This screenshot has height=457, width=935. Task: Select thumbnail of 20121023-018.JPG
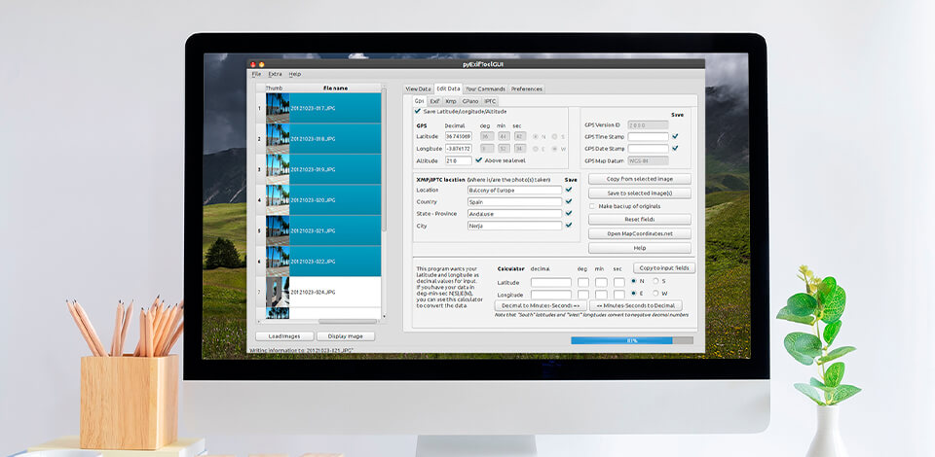(278, 139)
